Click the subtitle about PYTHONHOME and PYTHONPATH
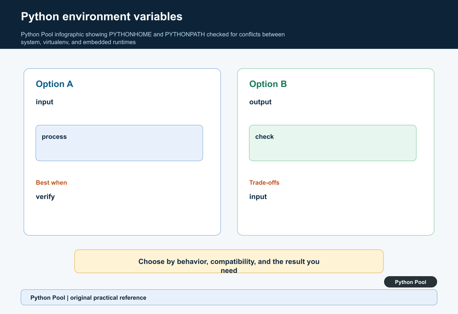458x314 pixels. pyautogui.click(x=153, y=38)
